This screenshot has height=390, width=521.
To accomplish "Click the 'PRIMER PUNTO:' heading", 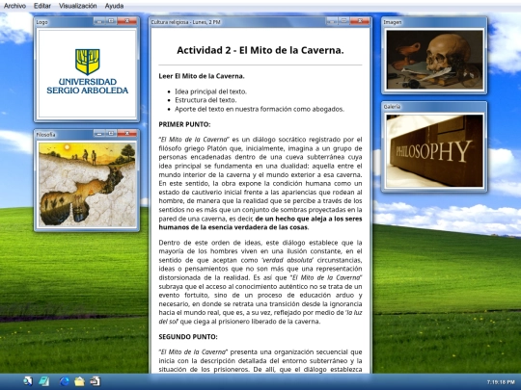I will [x=184, y=124].
